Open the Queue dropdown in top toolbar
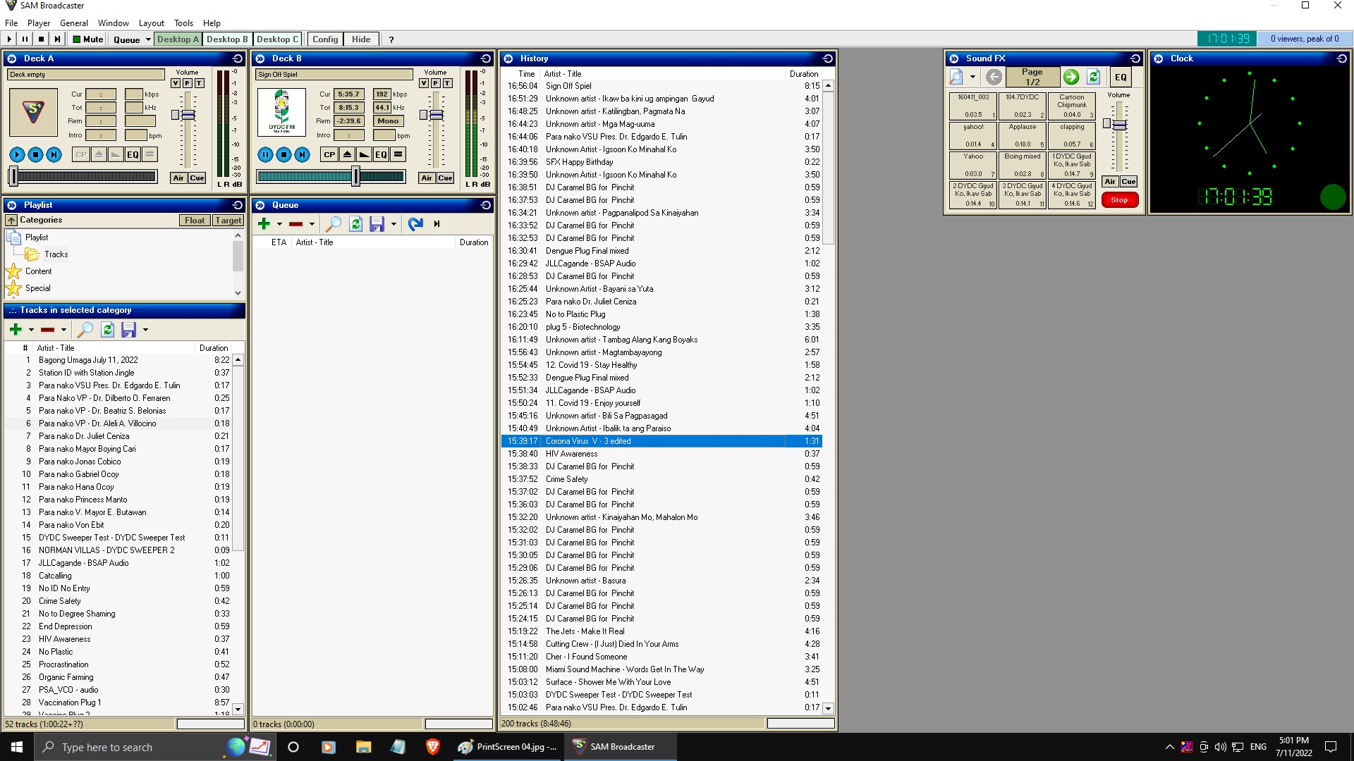 (148, 39)
